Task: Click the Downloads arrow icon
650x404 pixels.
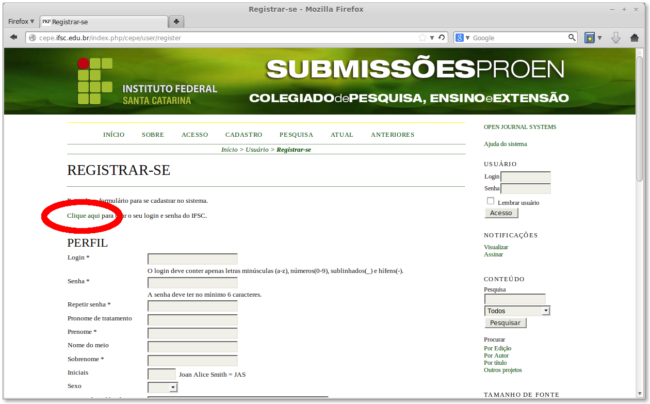Action: tap(615, 37)
